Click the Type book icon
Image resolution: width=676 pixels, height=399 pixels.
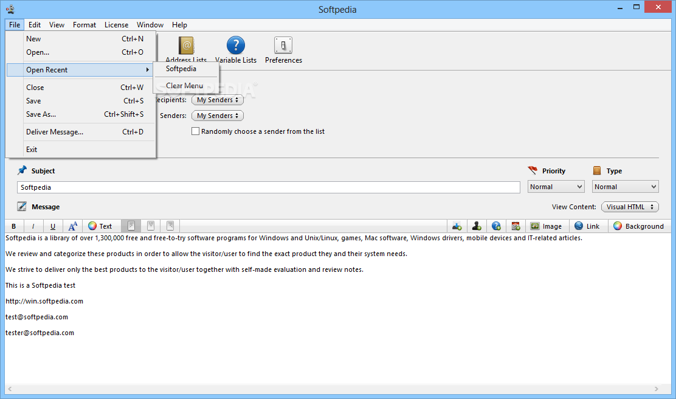coord(597,170)
